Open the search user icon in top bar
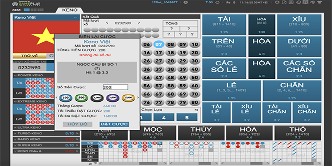 coord(284,2)
